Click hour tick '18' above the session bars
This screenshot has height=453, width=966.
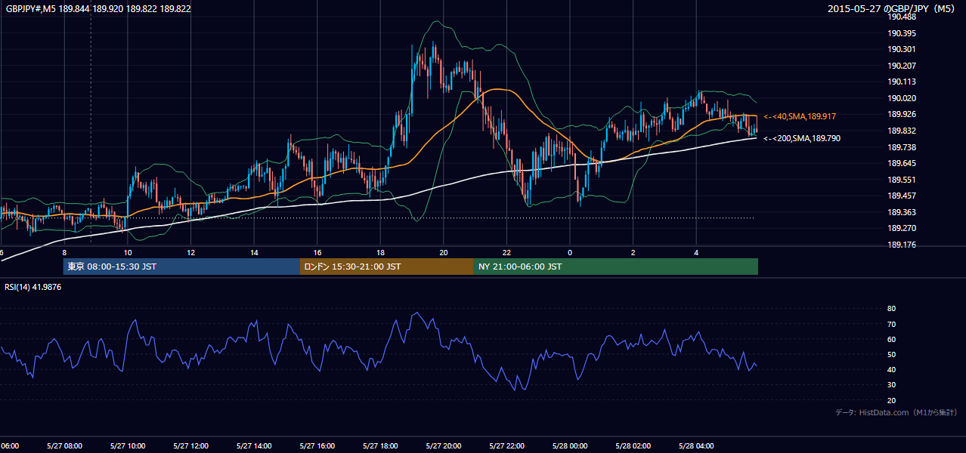[x=380, y=252]
